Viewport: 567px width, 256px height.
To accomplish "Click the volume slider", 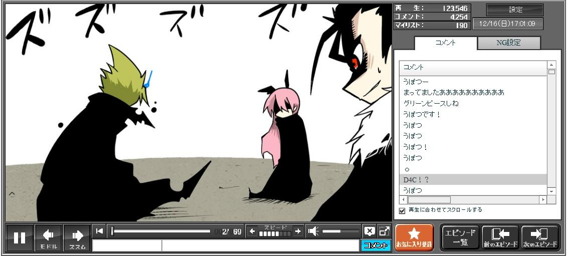I will [x=341, y=231].
